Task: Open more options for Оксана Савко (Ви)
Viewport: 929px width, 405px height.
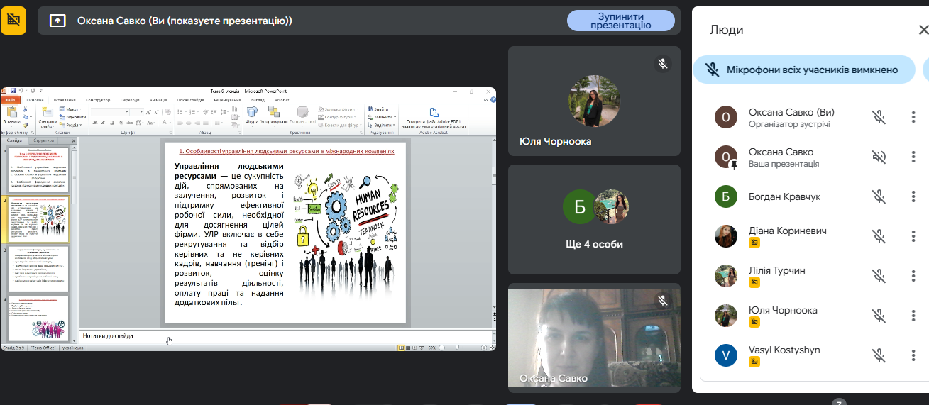Action: [x=913, y=117]
